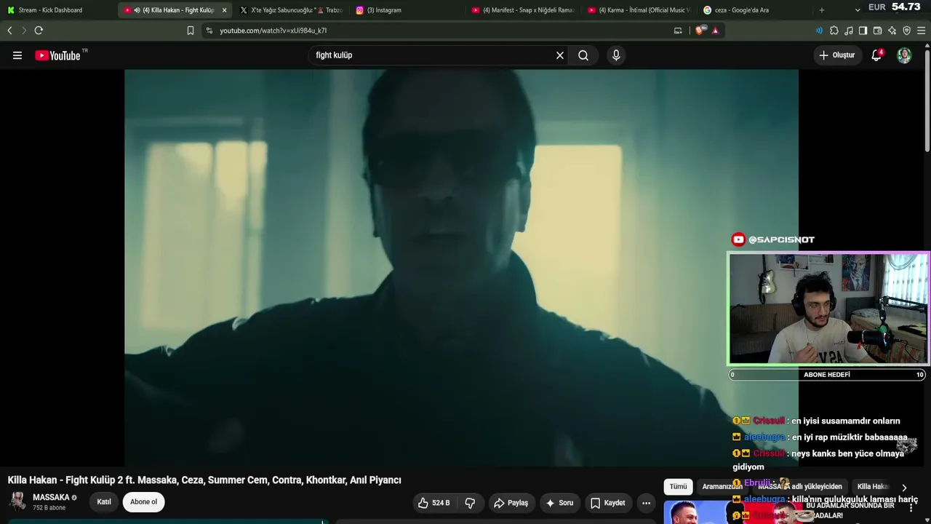The image size is (931, 524).
Task: Dislike the video
Action: coord(470,503)
